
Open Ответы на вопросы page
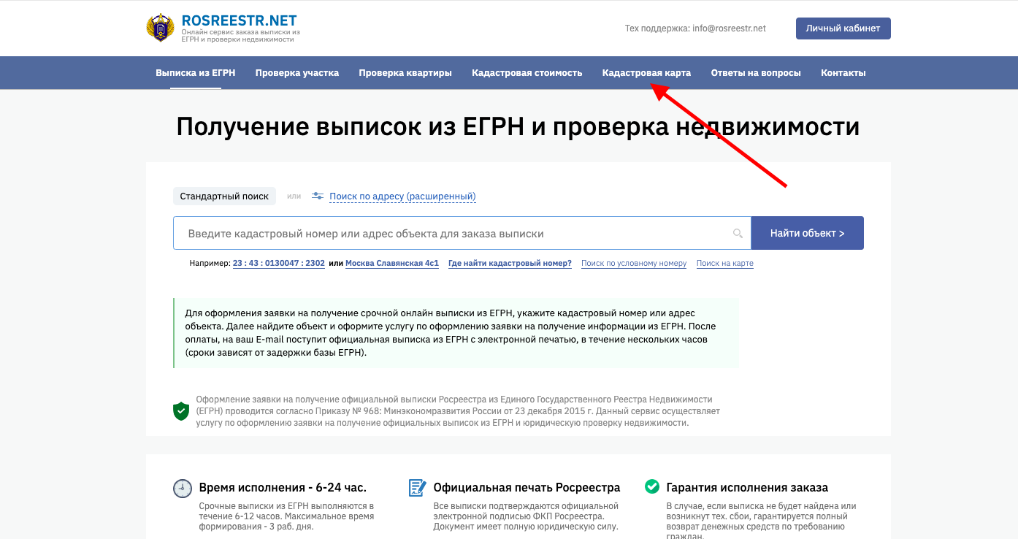pos(756,73)
